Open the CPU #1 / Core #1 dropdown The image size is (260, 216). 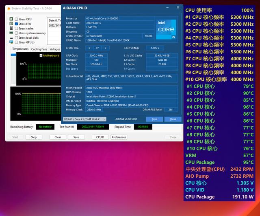pos(84,119)
